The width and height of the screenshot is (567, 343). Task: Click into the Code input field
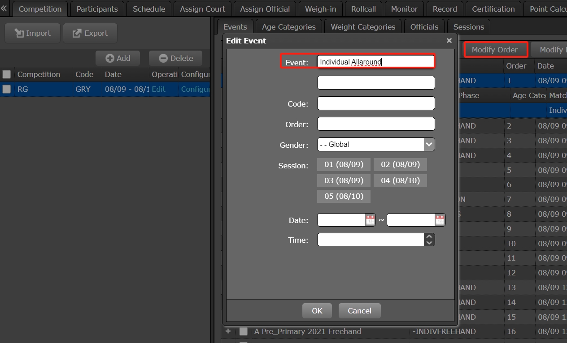pyautogui.click(x=376, y=103)
